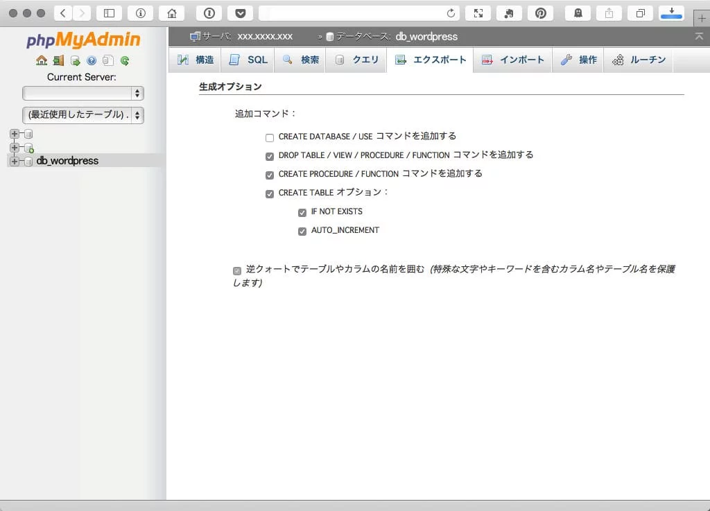
Task: Open the browser share button
Action: point(609,13)
